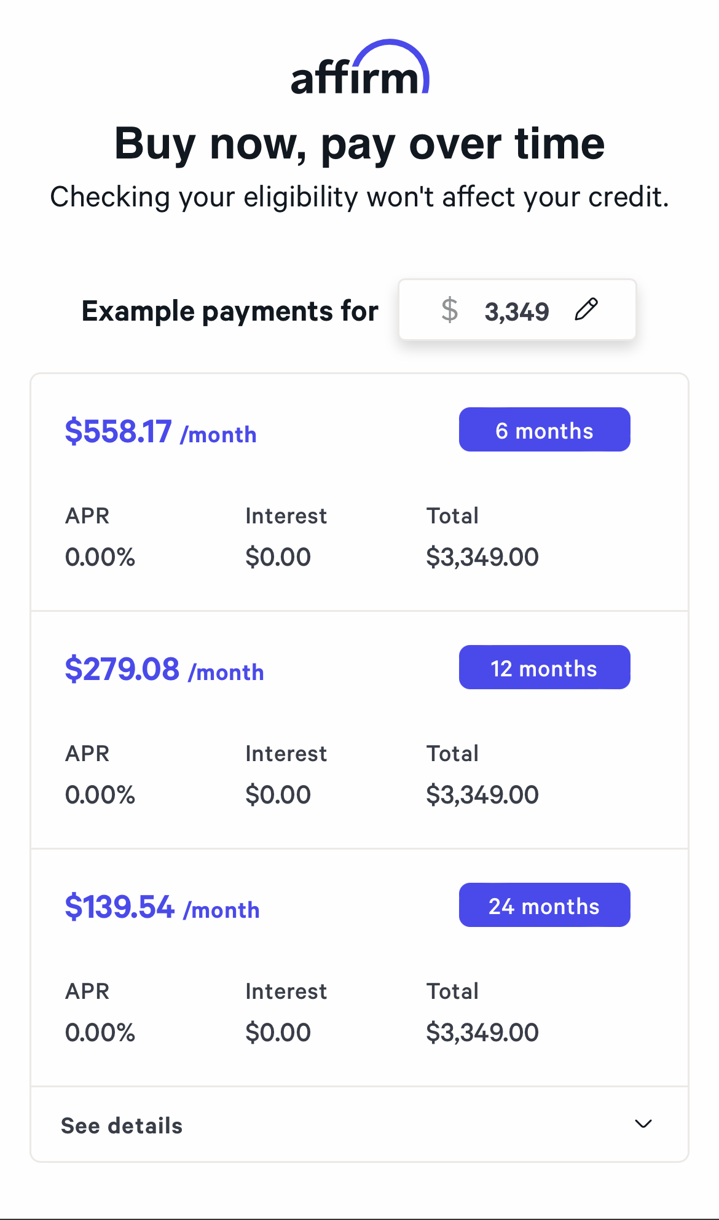This screenshot has width=719, height=1220.
Task: Click the Example payments for label
Action: coord(230,311)
